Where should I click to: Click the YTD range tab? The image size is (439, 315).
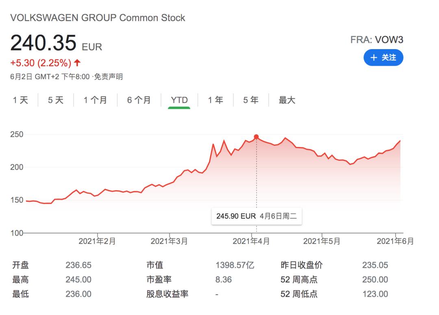tap(179, 100)
